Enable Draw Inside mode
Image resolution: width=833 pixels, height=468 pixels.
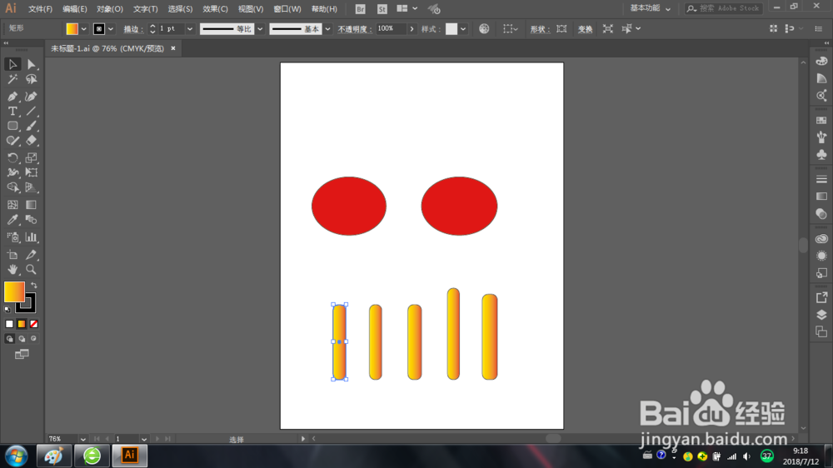(33, 339)
